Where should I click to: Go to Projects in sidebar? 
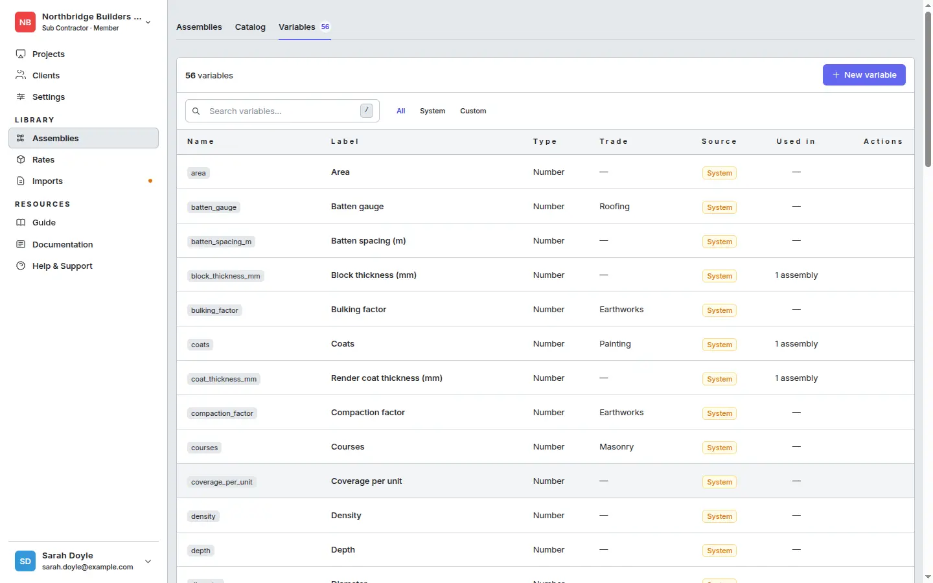tap(49, 54)
